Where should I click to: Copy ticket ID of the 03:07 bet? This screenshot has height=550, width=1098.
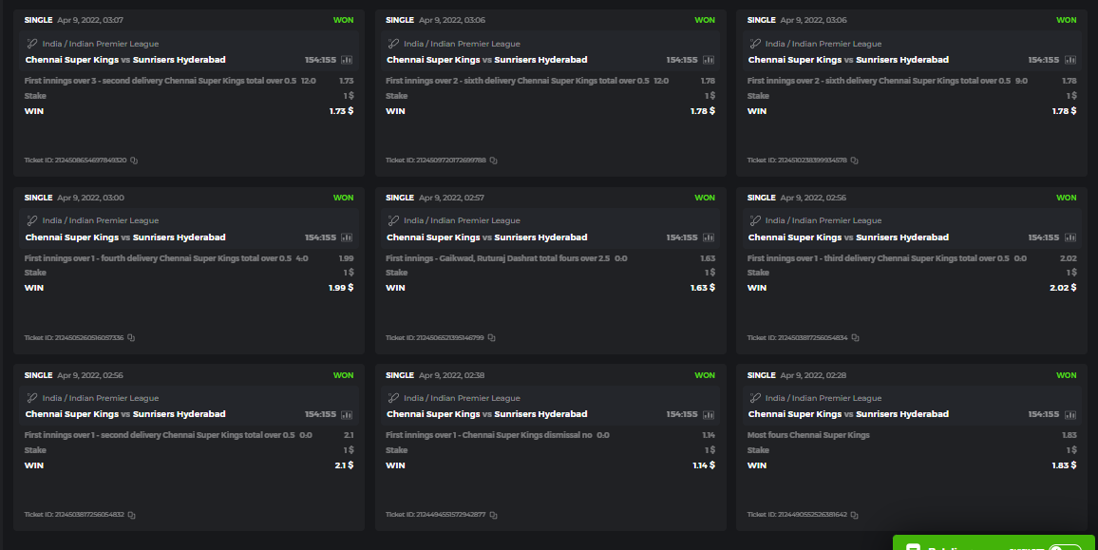pyautogui.click(x=135, y=161)
